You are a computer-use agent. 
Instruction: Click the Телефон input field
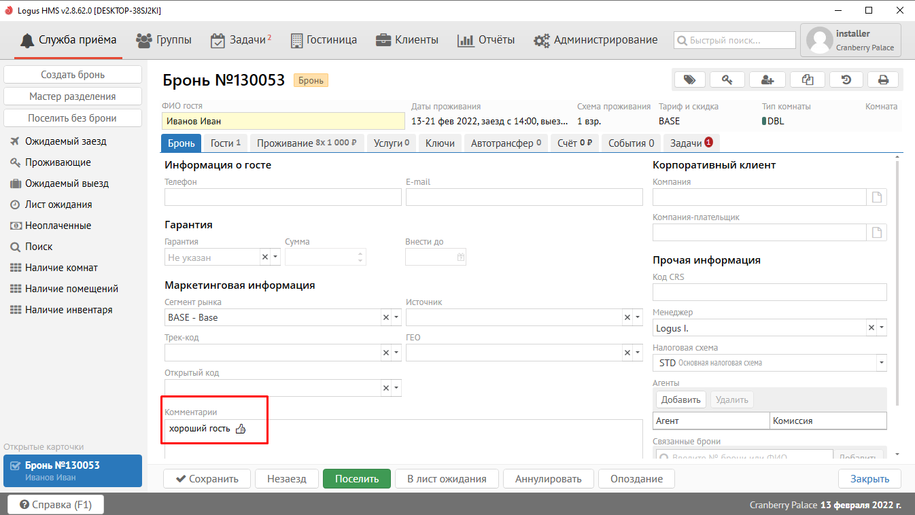point(283,198)
